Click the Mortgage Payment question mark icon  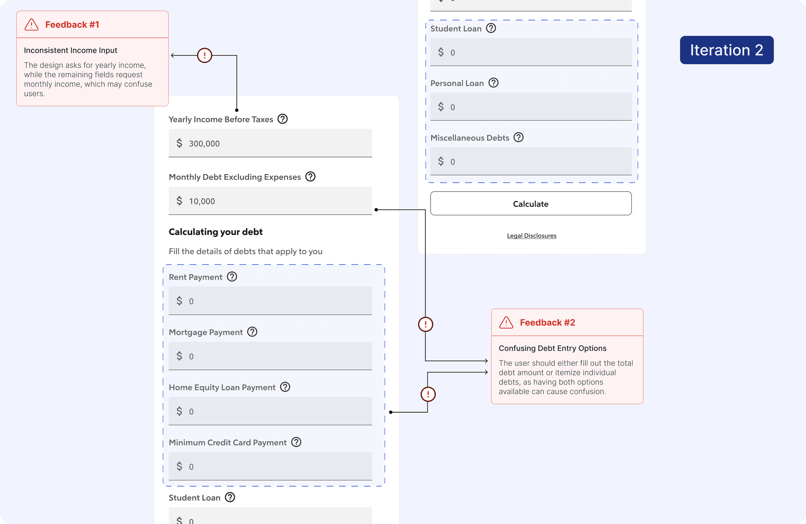pos(252,332)
